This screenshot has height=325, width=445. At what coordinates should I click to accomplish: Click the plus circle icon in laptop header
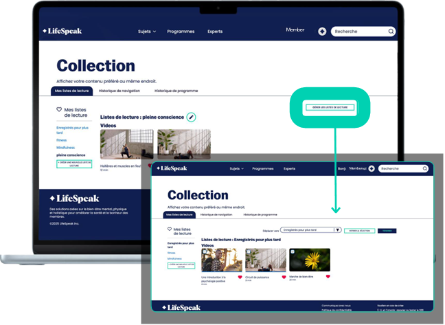[x=322, y=31]
